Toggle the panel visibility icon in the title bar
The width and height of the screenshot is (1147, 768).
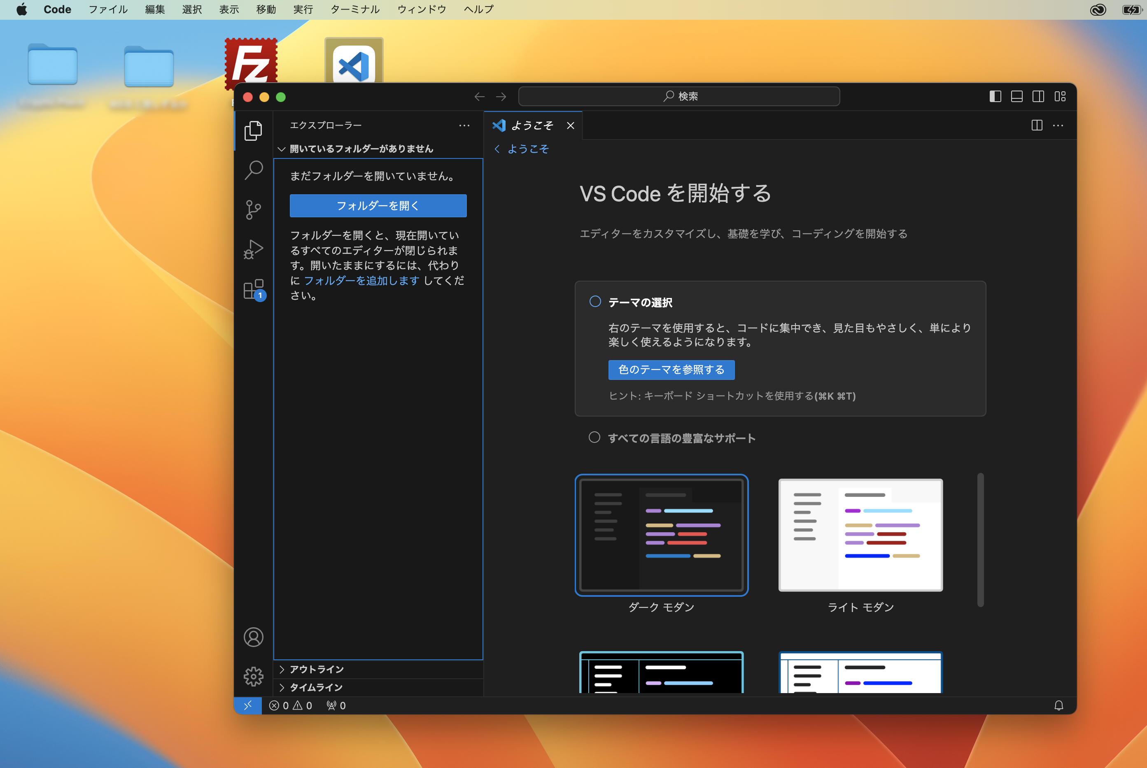tap(1016, 96)
